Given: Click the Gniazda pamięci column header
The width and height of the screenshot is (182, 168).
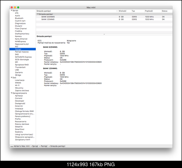Looking at the screenshot, I should pos(44,11).
